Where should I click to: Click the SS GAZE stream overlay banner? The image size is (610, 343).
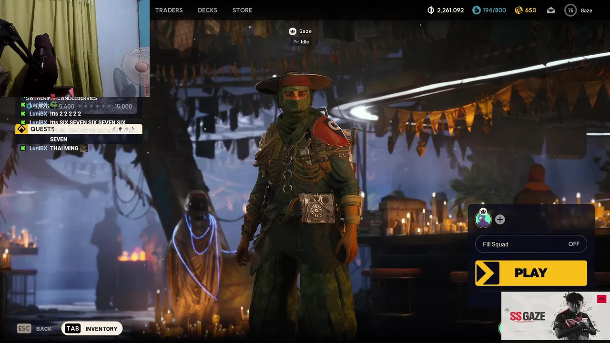555,316
